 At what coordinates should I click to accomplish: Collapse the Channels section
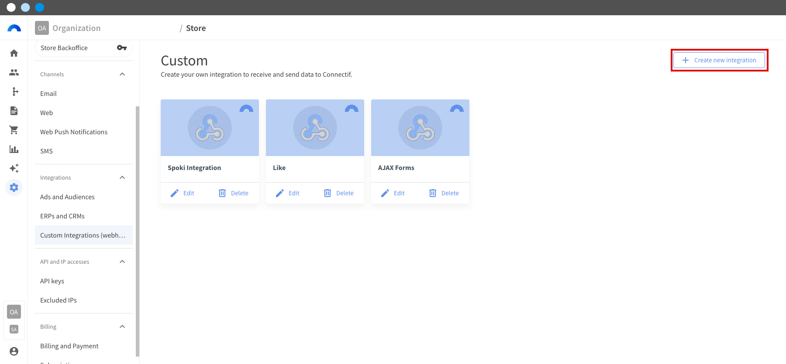(122, 74)
